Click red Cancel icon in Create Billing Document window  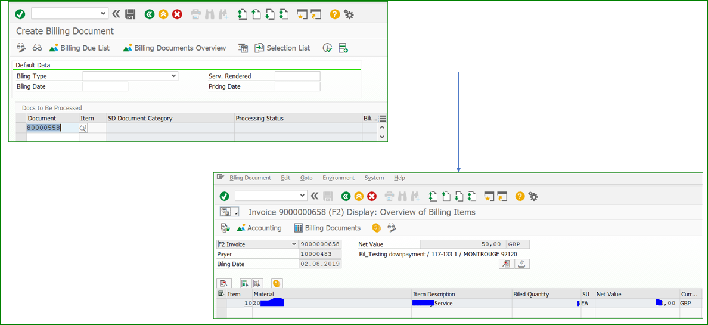176,14
